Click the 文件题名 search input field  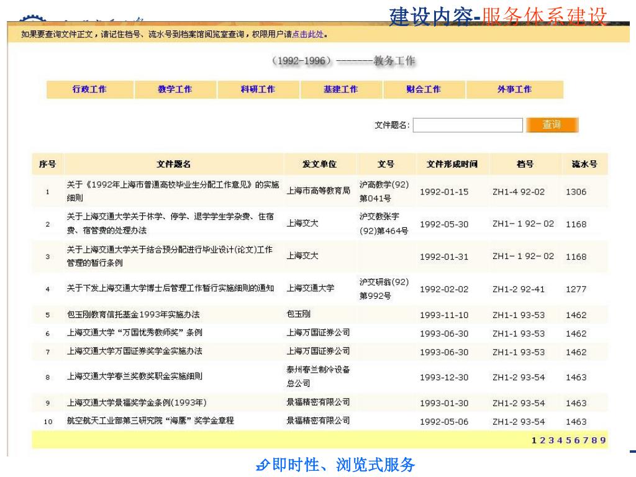point(468,125)
